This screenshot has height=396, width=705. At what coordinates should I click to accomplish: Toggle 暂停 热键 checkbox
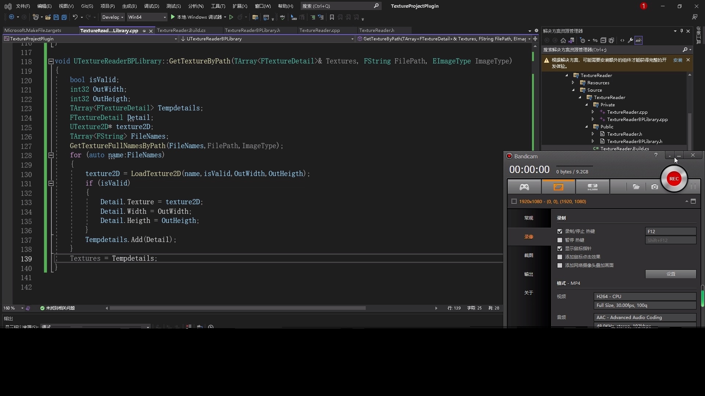coord(560,240)
